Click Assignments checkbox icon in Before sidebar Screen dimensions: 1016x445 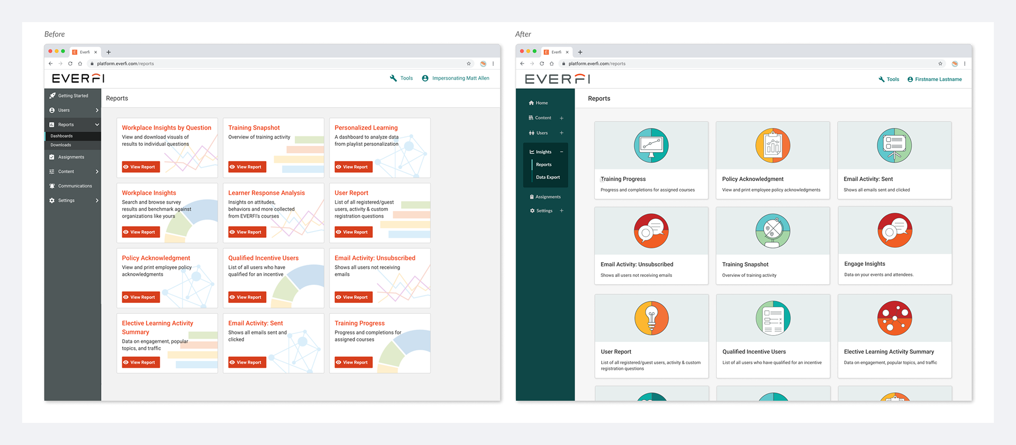[52, 157]
